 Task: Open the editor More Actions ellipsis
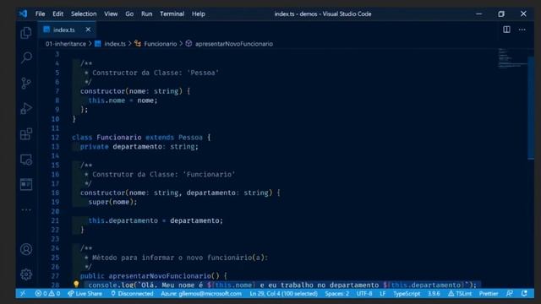pyautogui.click(x=522, y=30)
